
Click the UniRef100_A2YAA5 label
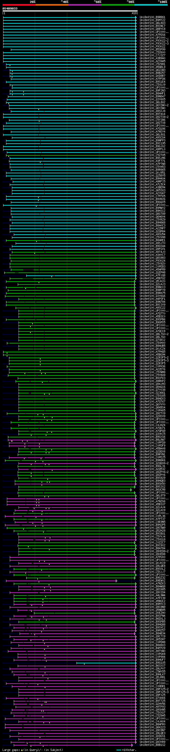[152, 61]
